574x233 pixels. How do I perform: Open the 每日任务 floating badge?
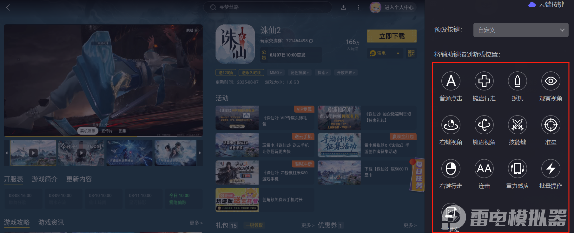click(418, 174)
